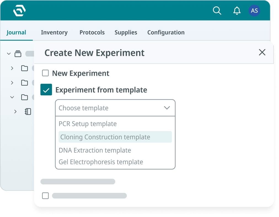Select the third folder icon in the tree
Viewport: 279px width, 217px height.
[x=24, y=97]
